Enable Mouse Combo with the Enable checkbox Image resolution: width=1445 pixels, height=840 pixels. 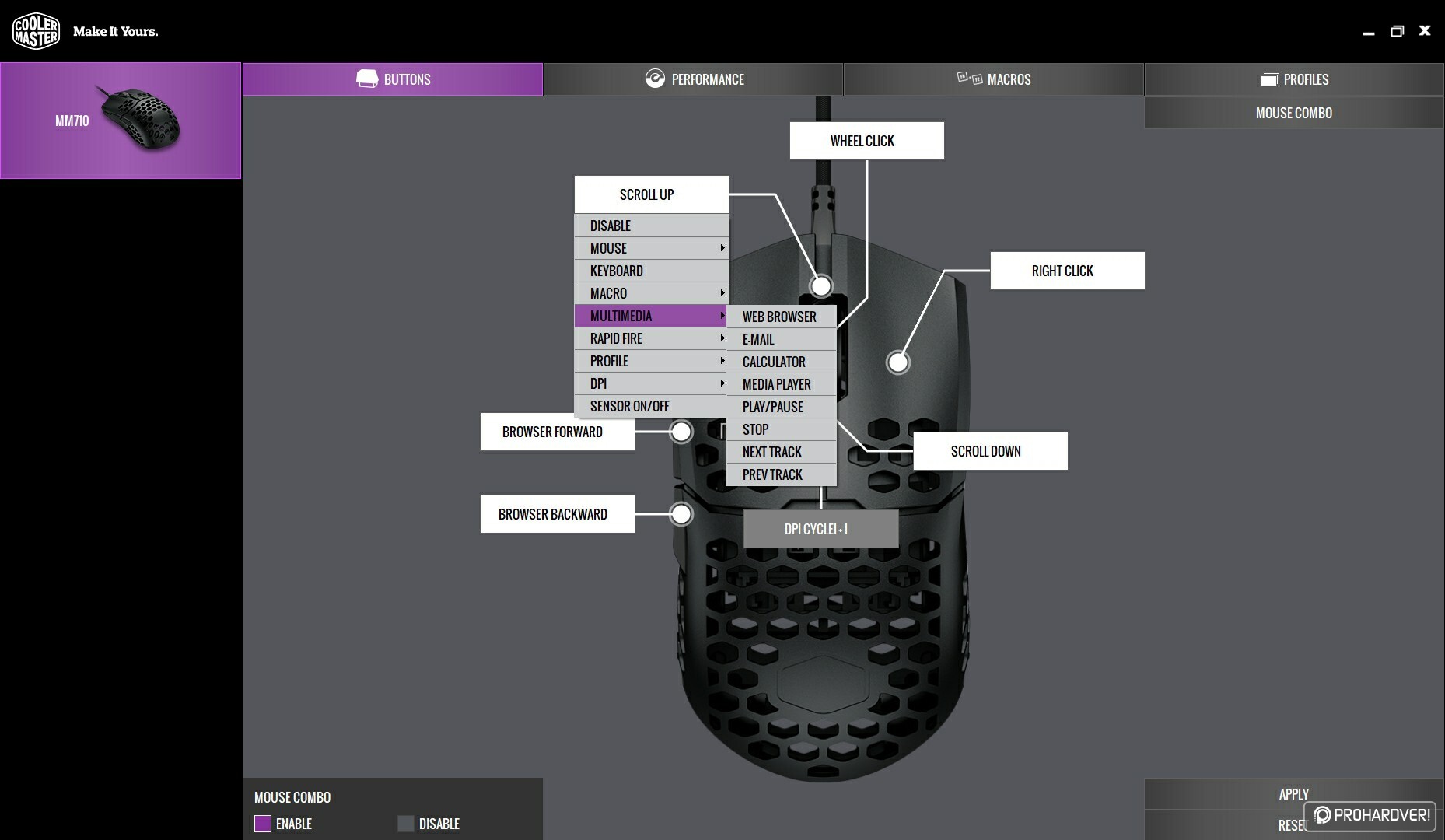tap(263, 824)
